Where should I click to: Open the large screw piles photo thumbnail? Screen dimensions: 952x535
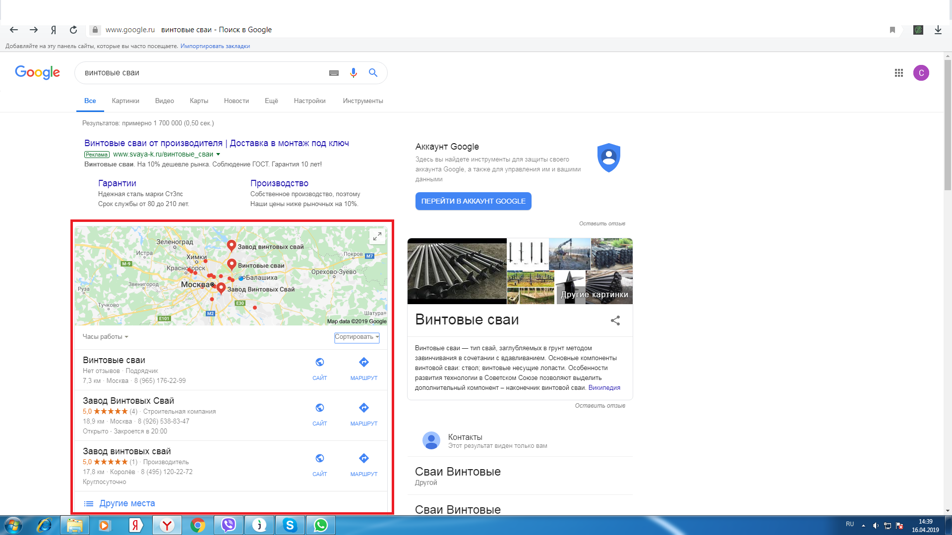coord(457,271)
